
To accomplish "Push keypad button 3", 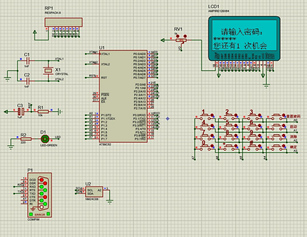I will (253, 117).
